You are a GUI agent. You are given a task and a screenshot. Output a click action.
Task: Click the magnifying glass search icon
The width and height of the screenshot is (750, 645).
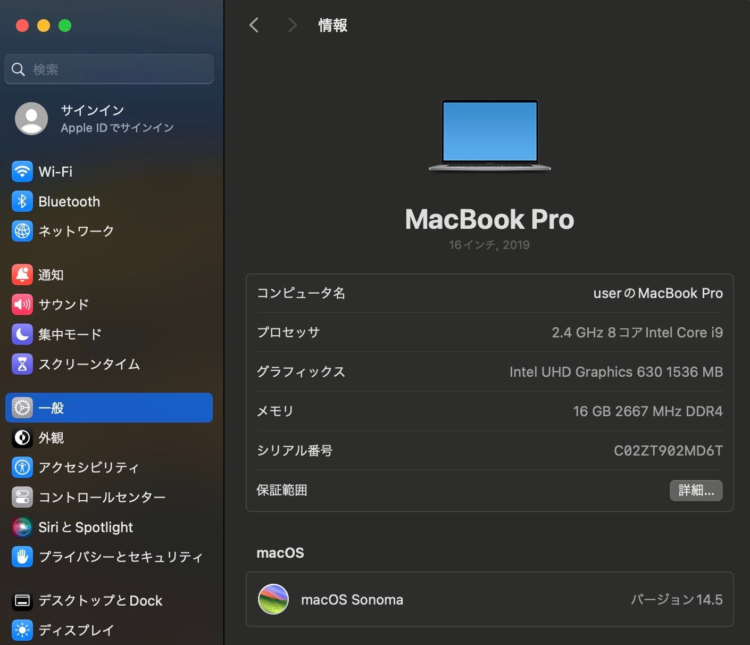(19, 69)
